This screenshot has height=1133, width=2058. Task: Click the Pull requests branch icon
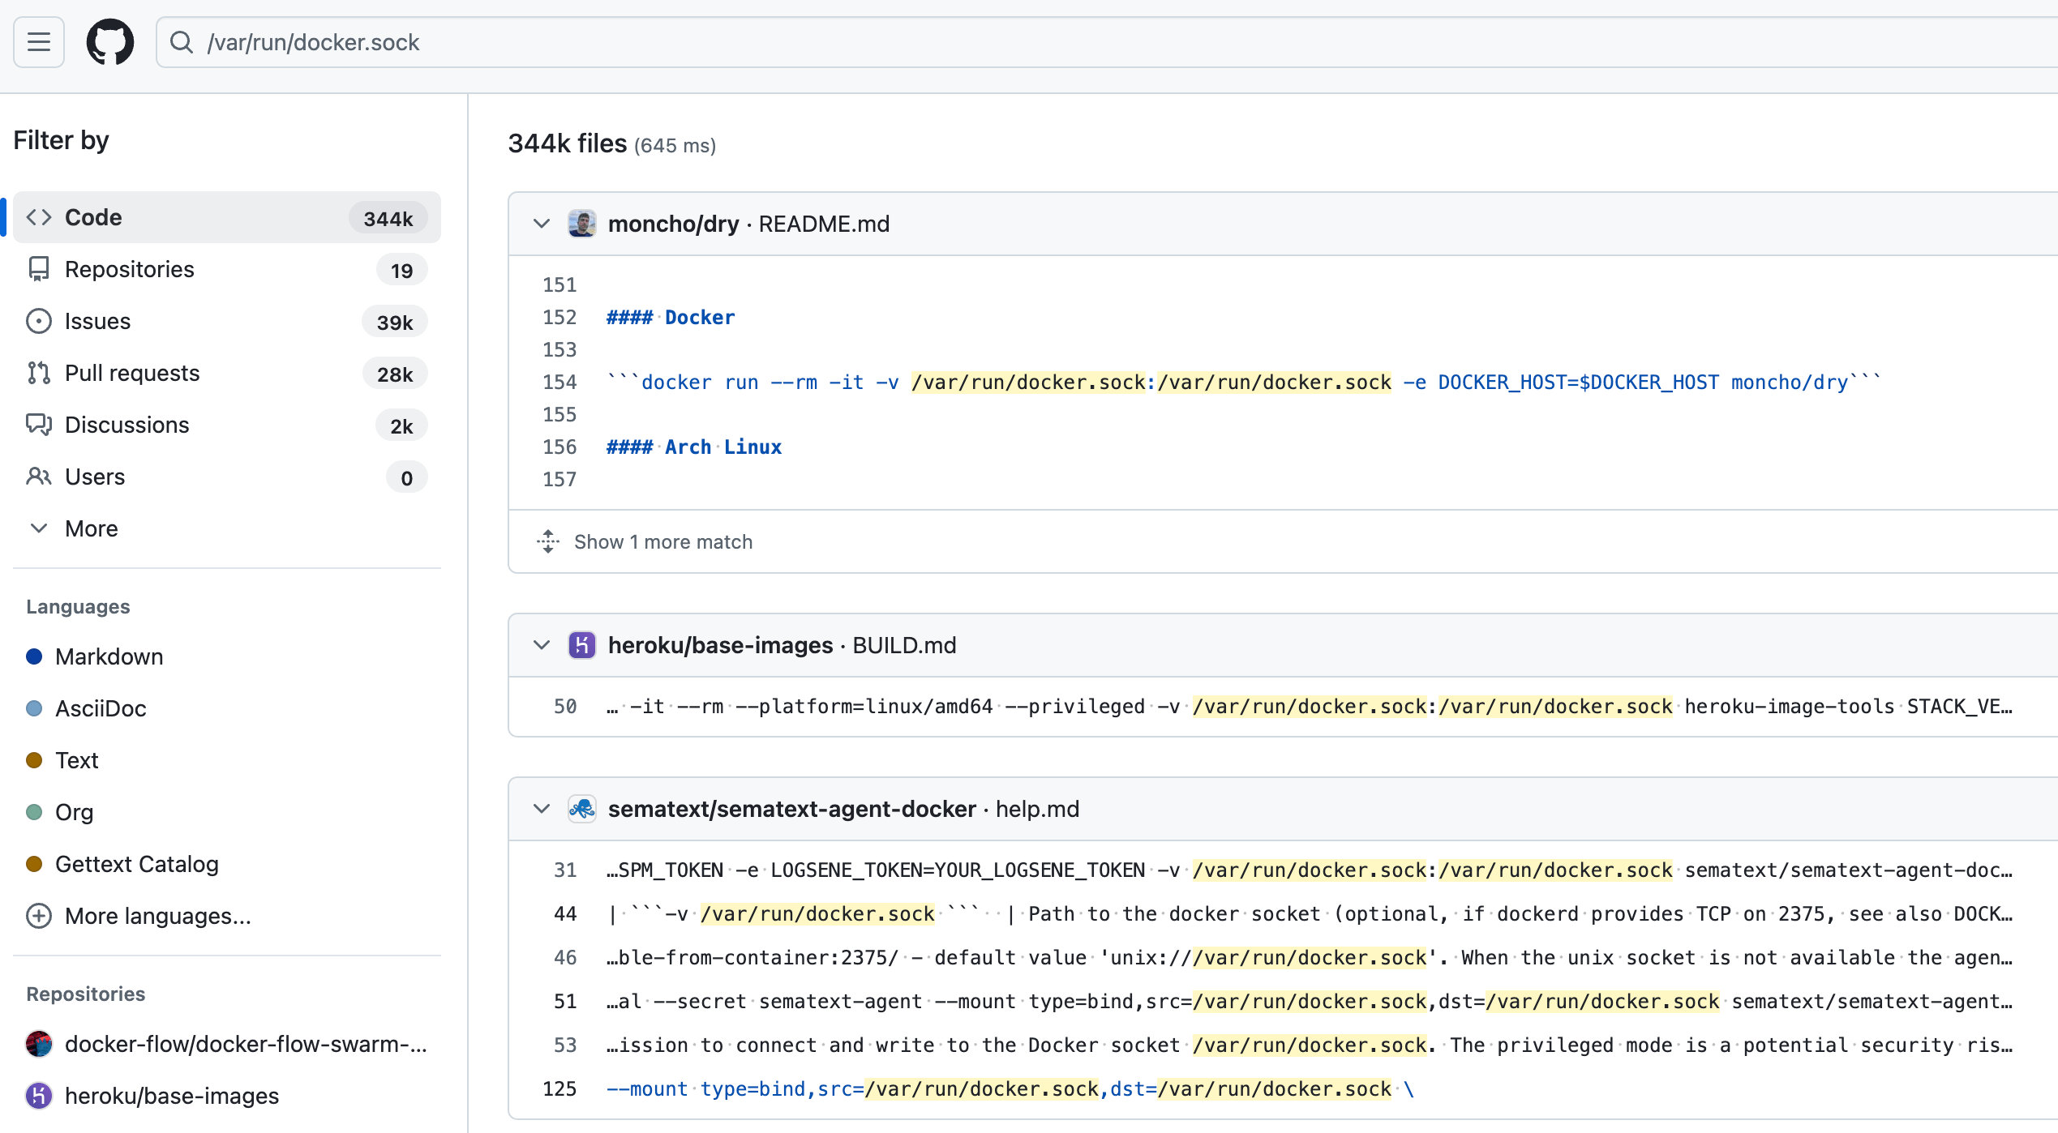tap(39, 373)
